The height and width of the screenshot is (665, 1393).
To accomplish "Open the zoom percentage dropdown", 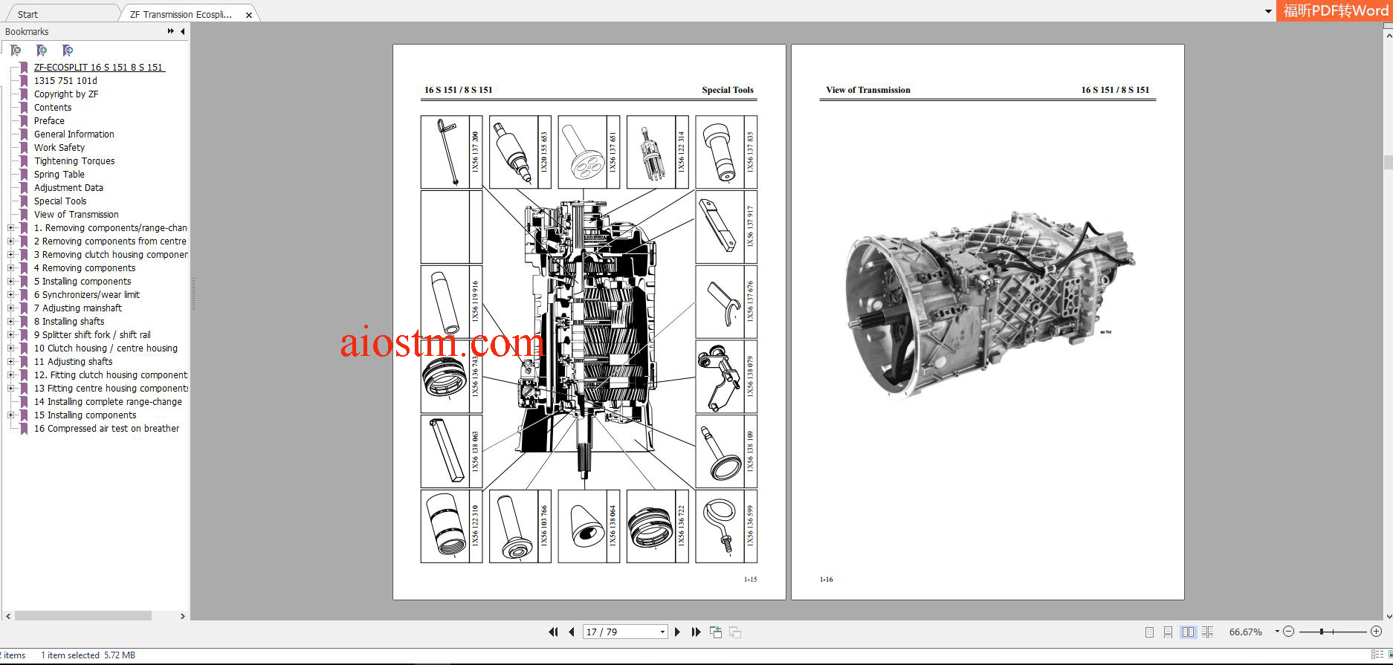I will pos(1277,632).
